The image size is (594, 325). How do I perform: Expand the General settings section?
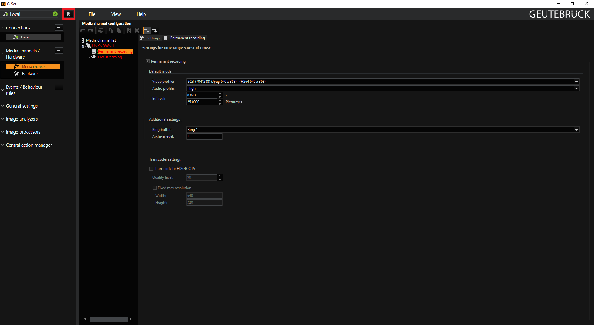[22, 106]
